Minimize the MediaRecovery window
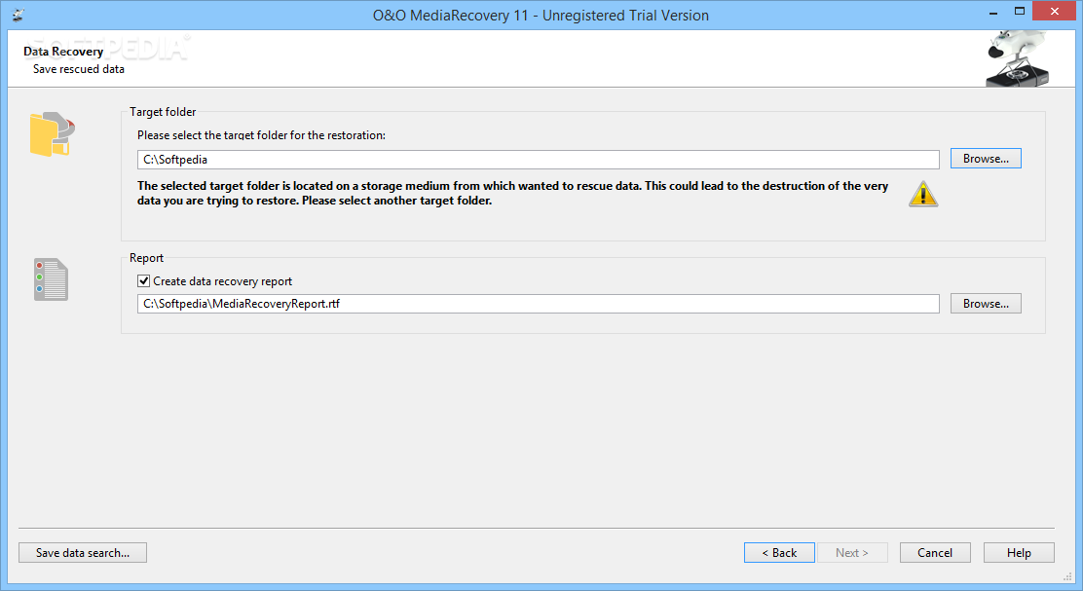The image size is (1083, 591). [x=993, y=12]
